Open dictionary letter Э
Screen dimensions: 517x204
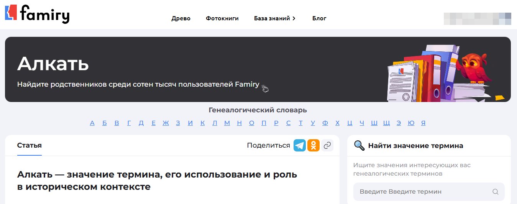399,123
